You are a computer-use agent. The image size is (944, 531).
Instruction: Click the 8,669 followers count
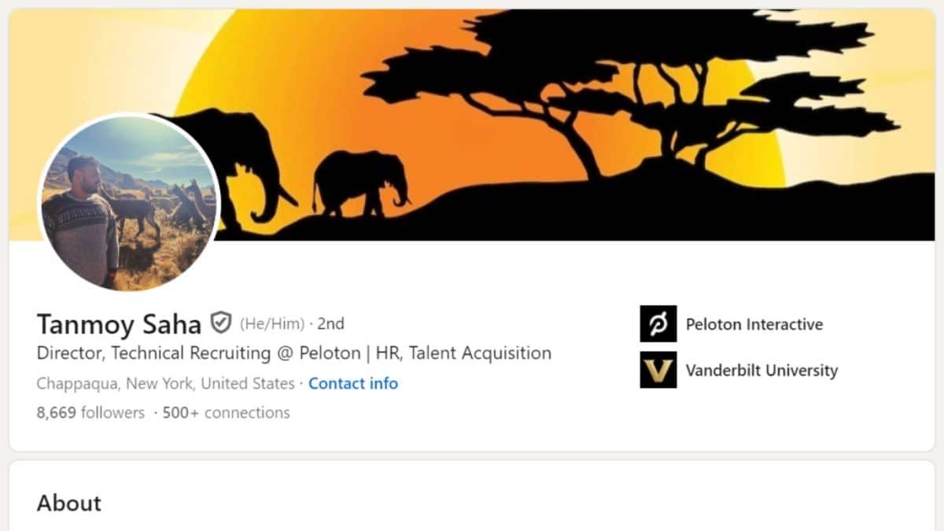(90, 412)
